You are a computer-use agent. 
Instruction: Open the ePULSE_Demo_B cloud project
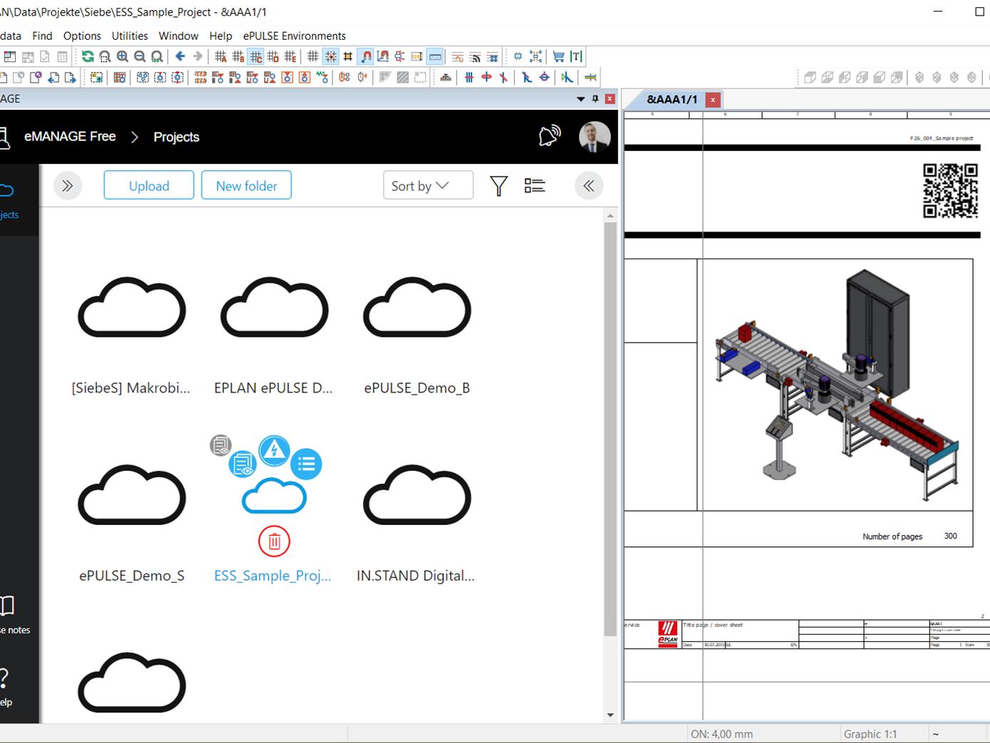(x=417, y=310)
